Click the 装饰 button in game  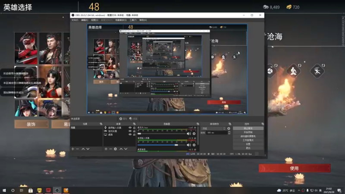(31, 124)
